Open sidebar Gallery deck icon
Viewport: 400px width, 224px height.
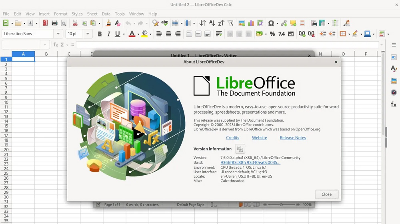(x=394, y=81)
